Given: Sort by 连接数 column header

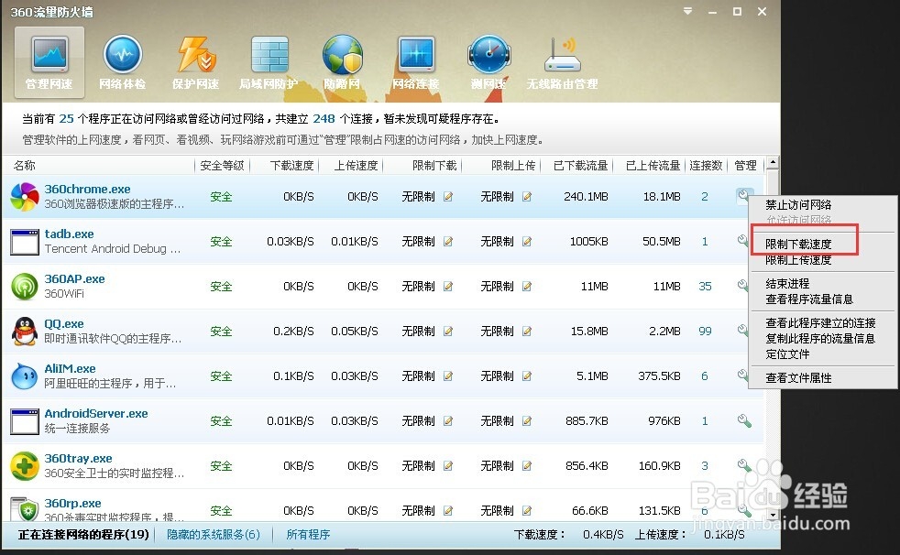Looking at the screenshot, I should click(706, 166).
